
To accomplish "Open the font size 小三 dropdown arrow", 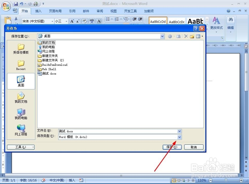I will click(x=66, y=21).
